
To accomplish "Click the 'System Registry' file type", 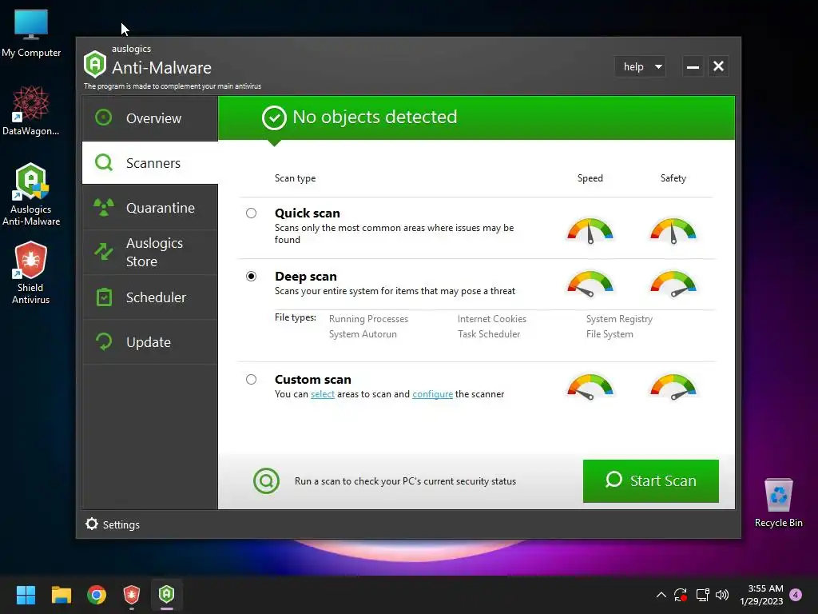I will tap(619, 318).
